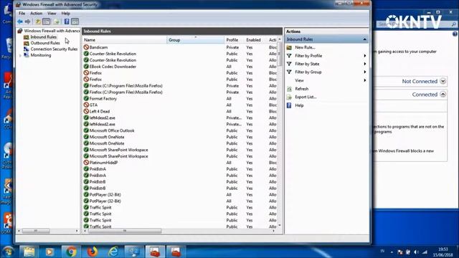Viewport: 459px width, 258px height.
Task: Click the blocked icon beside GTA
Action: 86,105
